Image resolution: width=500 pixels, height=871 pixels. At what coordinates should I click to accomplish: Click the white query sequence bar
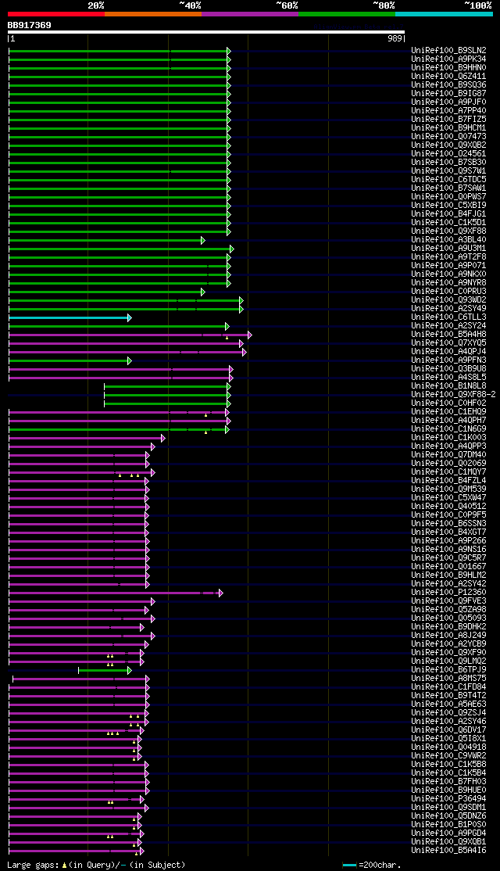click(x=206, y=32)
